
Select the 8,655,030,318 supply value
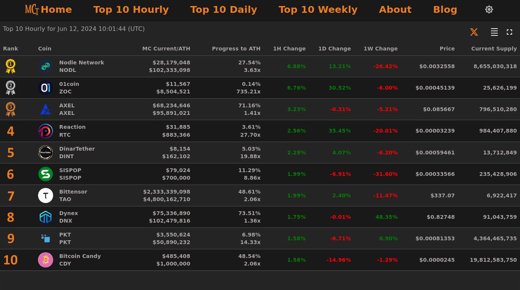pyautogui.click(x=495, y=66)
